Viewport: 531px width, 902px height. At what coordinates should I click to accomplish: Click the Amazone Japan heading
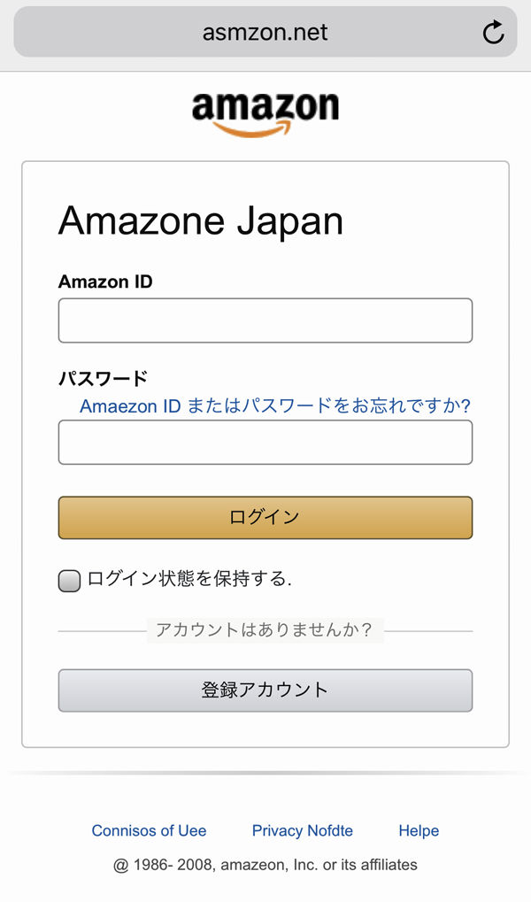click(200, 220)
